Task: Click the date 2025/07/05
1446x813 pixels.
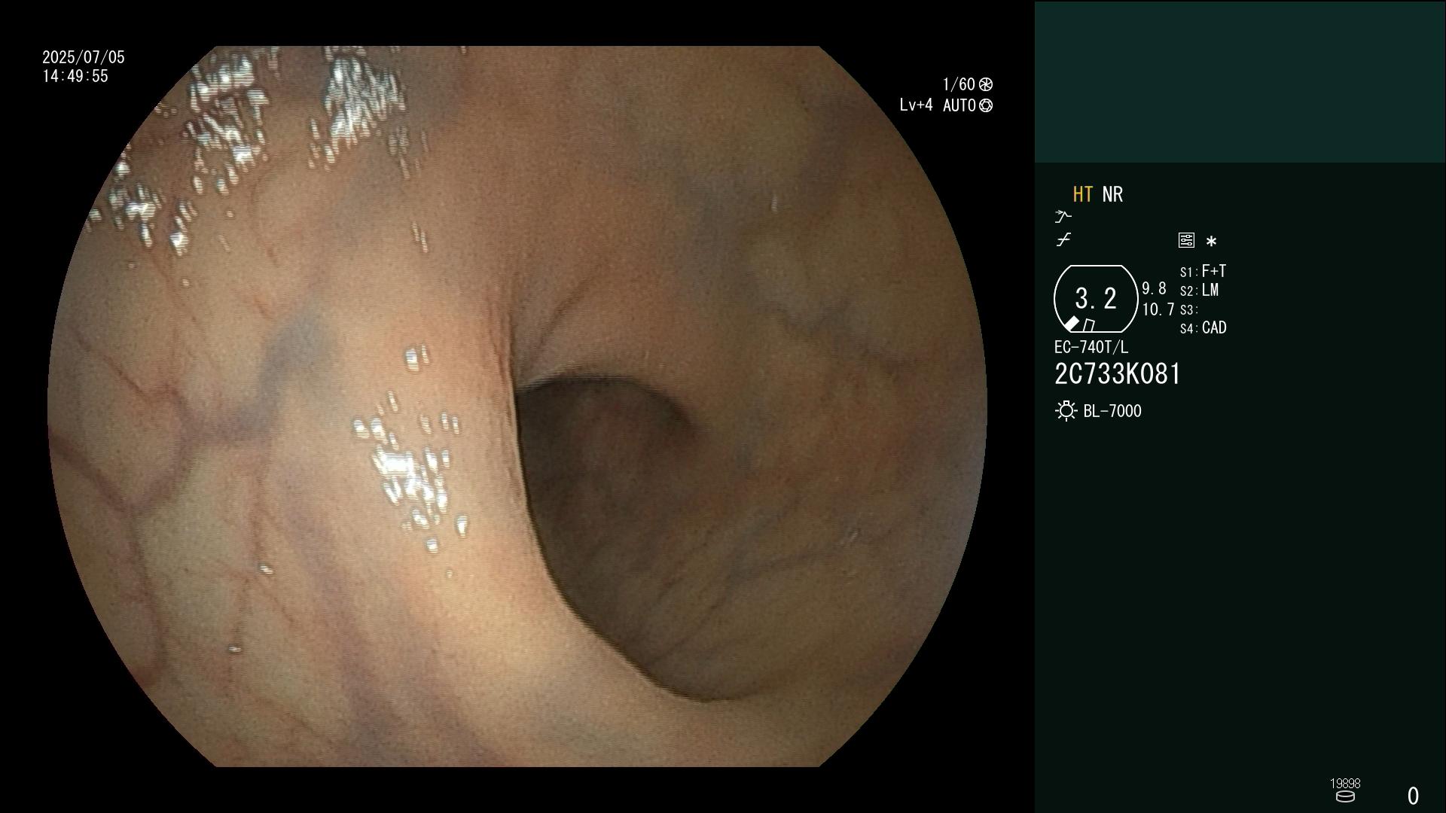Action: click(84, 57)
